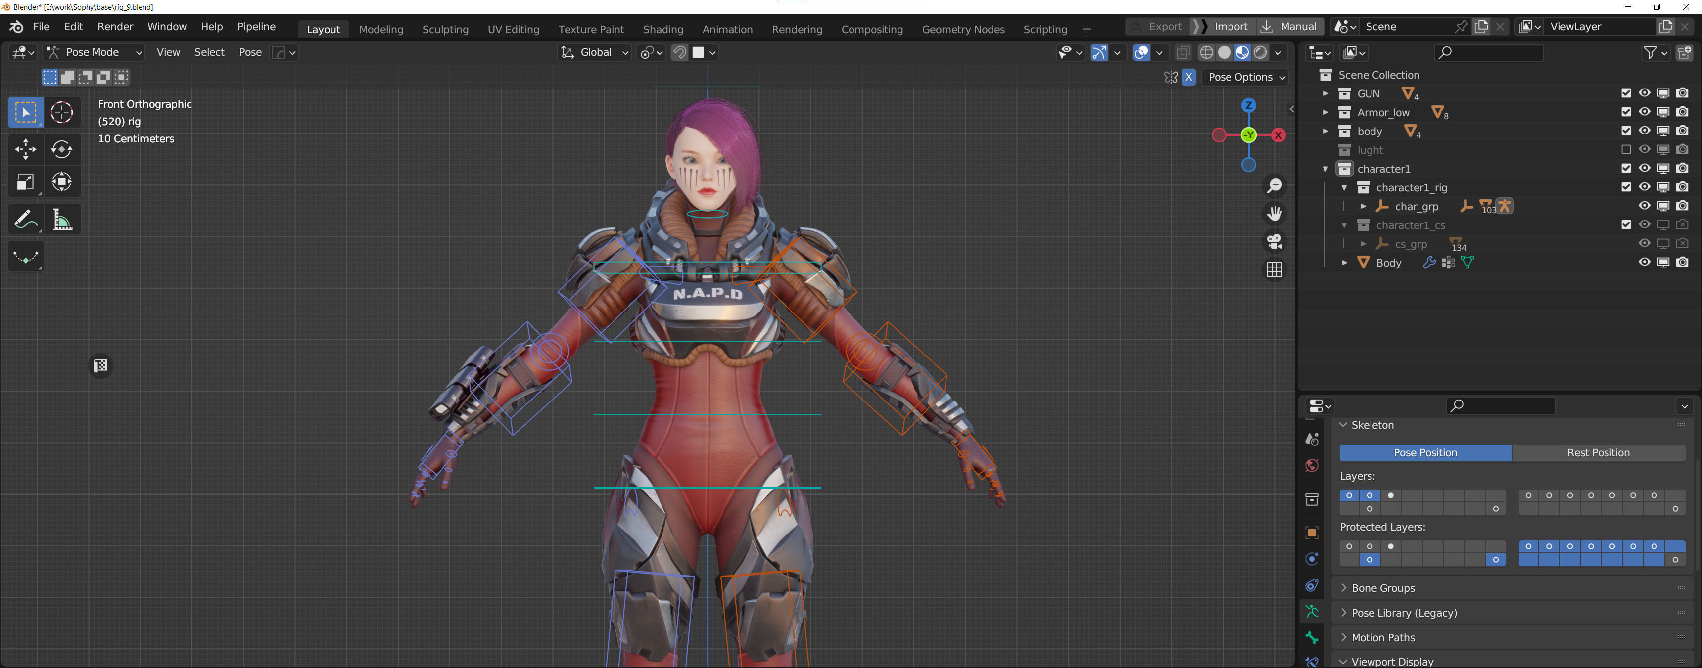Click the Export button
The width and height of the screenshot is (1702, 668).
coord(1158,27)
